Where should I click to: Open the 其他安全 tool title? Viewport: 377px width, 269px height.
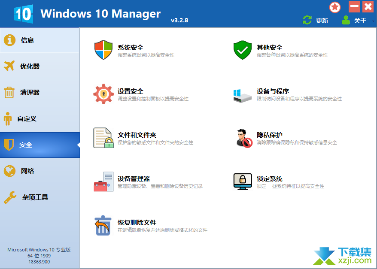point(270,48)
